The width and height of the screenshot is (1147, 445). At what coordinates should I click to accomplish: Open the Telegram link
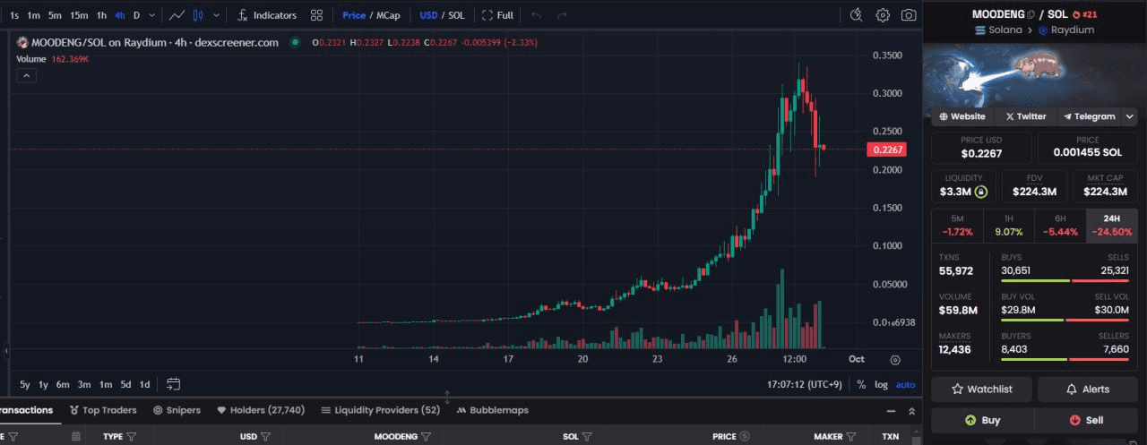1088,116
